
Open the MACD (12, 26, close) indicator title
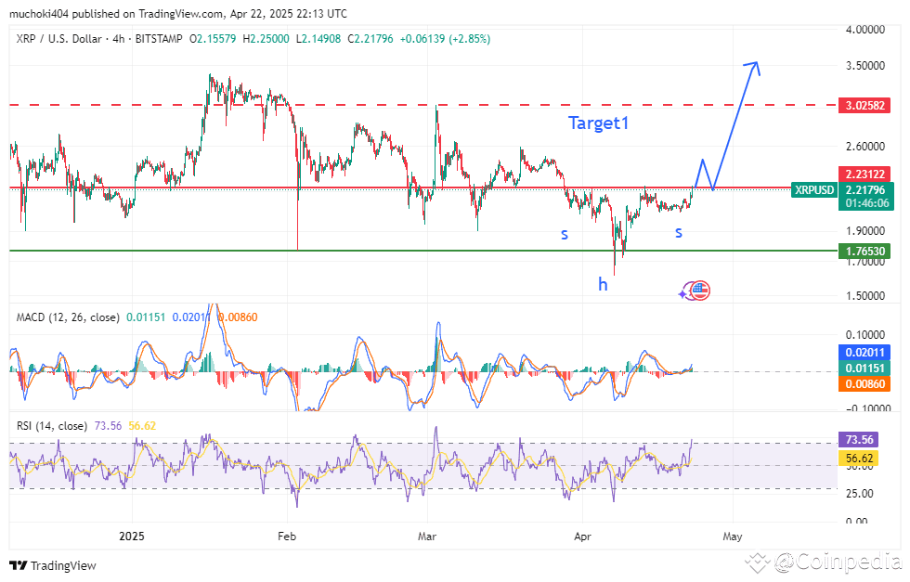(68, 317)
